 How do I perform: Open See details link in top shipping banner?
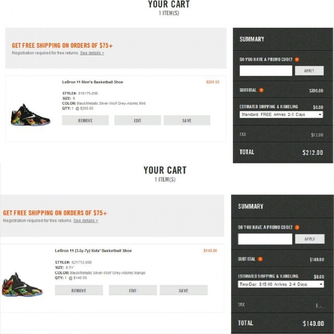(92, 53)
